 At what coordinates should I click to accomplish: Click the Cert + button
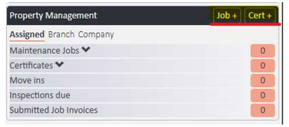coord(262,15)
